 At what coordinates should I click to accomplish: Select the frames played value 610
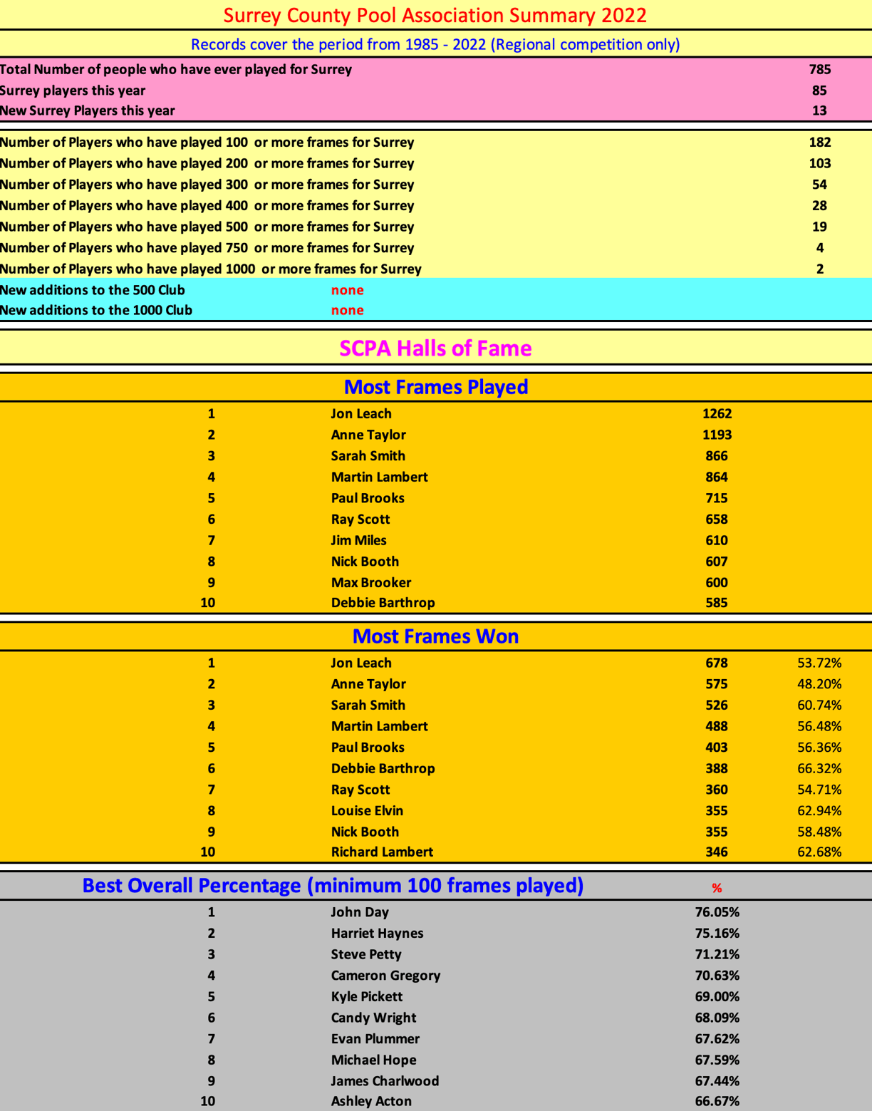coord(717,541)
